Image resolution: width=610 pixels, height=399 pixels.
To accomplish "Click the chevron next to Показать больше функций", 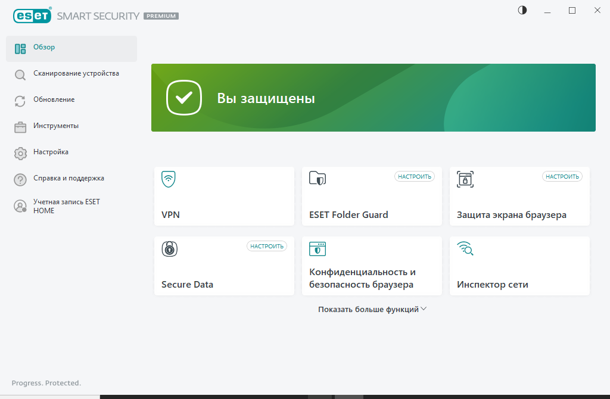I will [x=424, y=308].
